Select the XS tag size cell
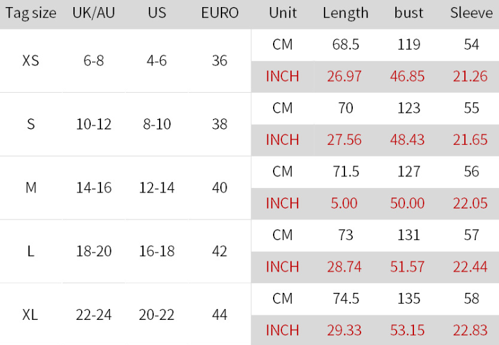Screen dimensions: 499x345 (30, 61)
